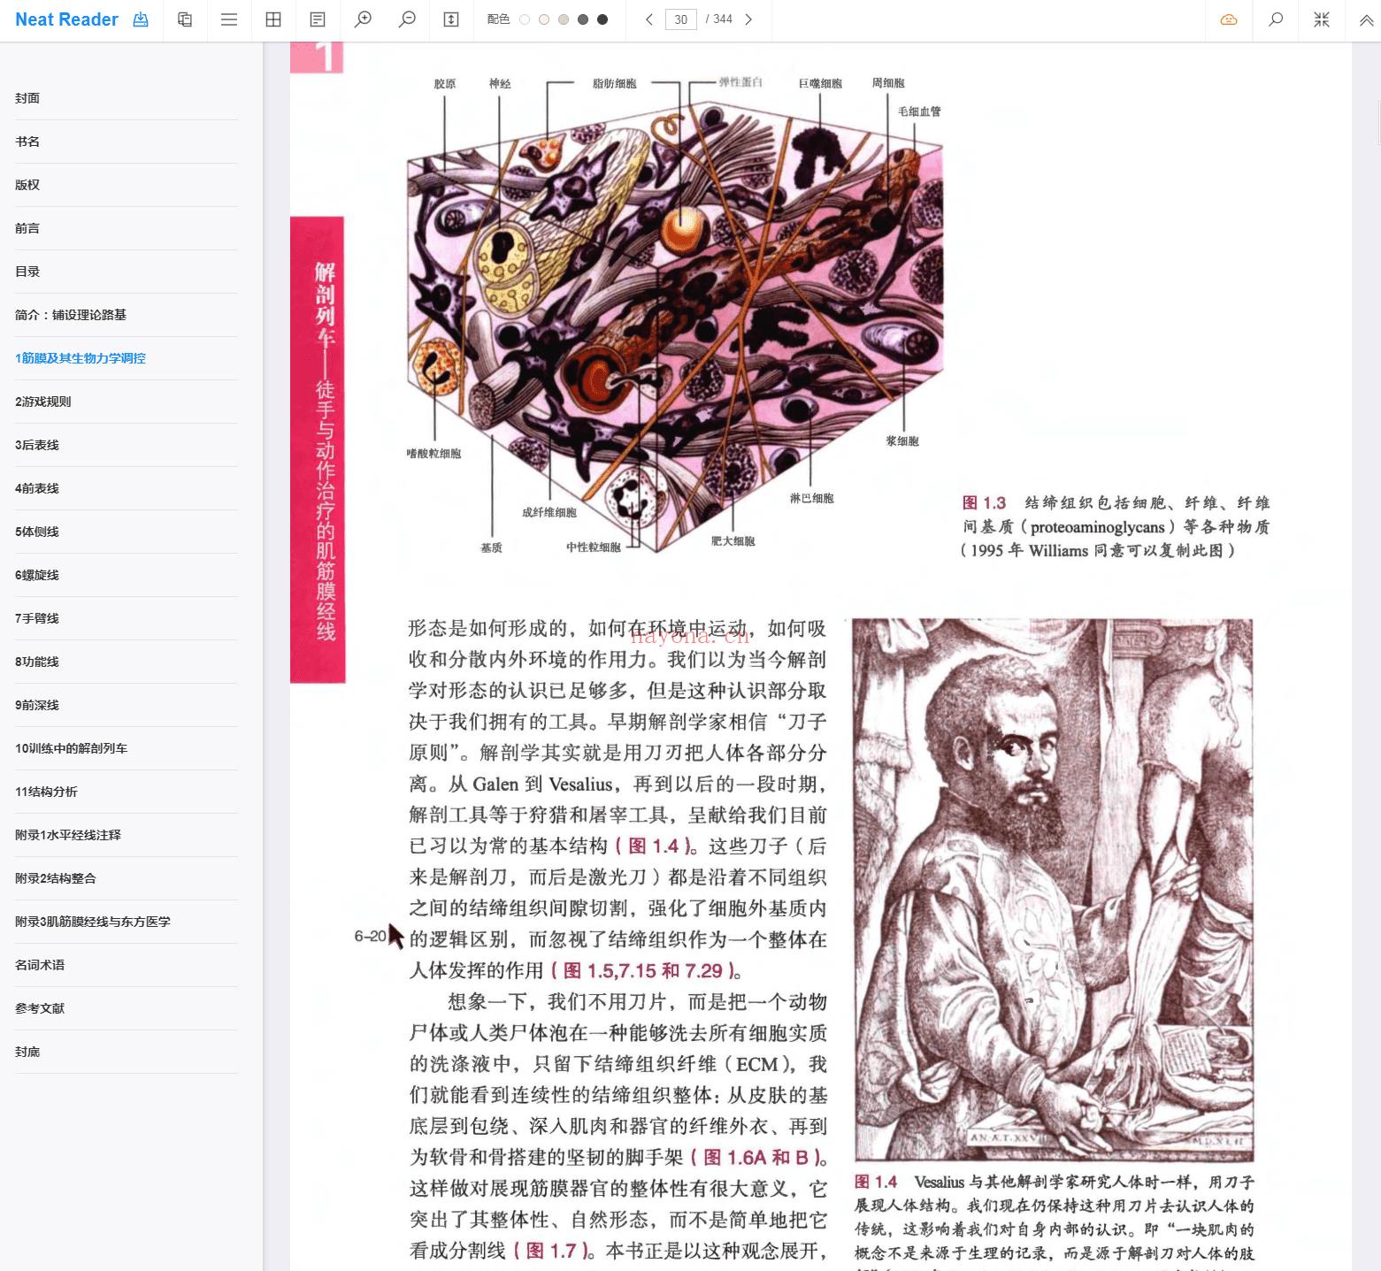
Task: Open the orange cloud sync icon
Action: tap(1229, 19)
